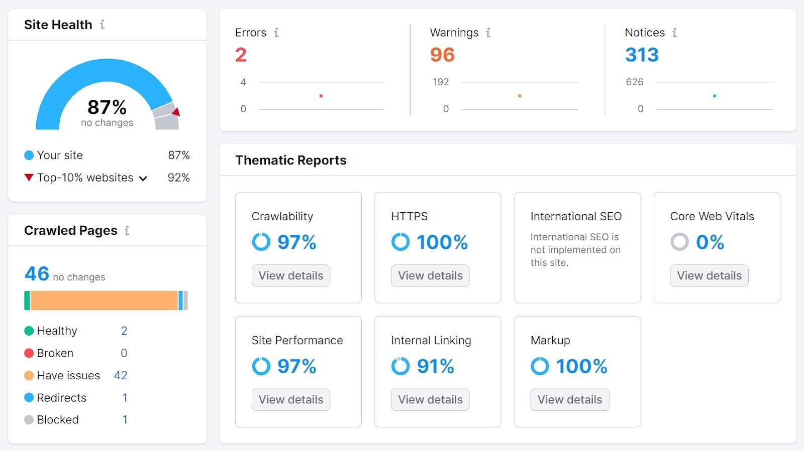This screenshot has width=804, height=451.
Task: Switch to the Thematic Reports section header
Action: [291, 160]
